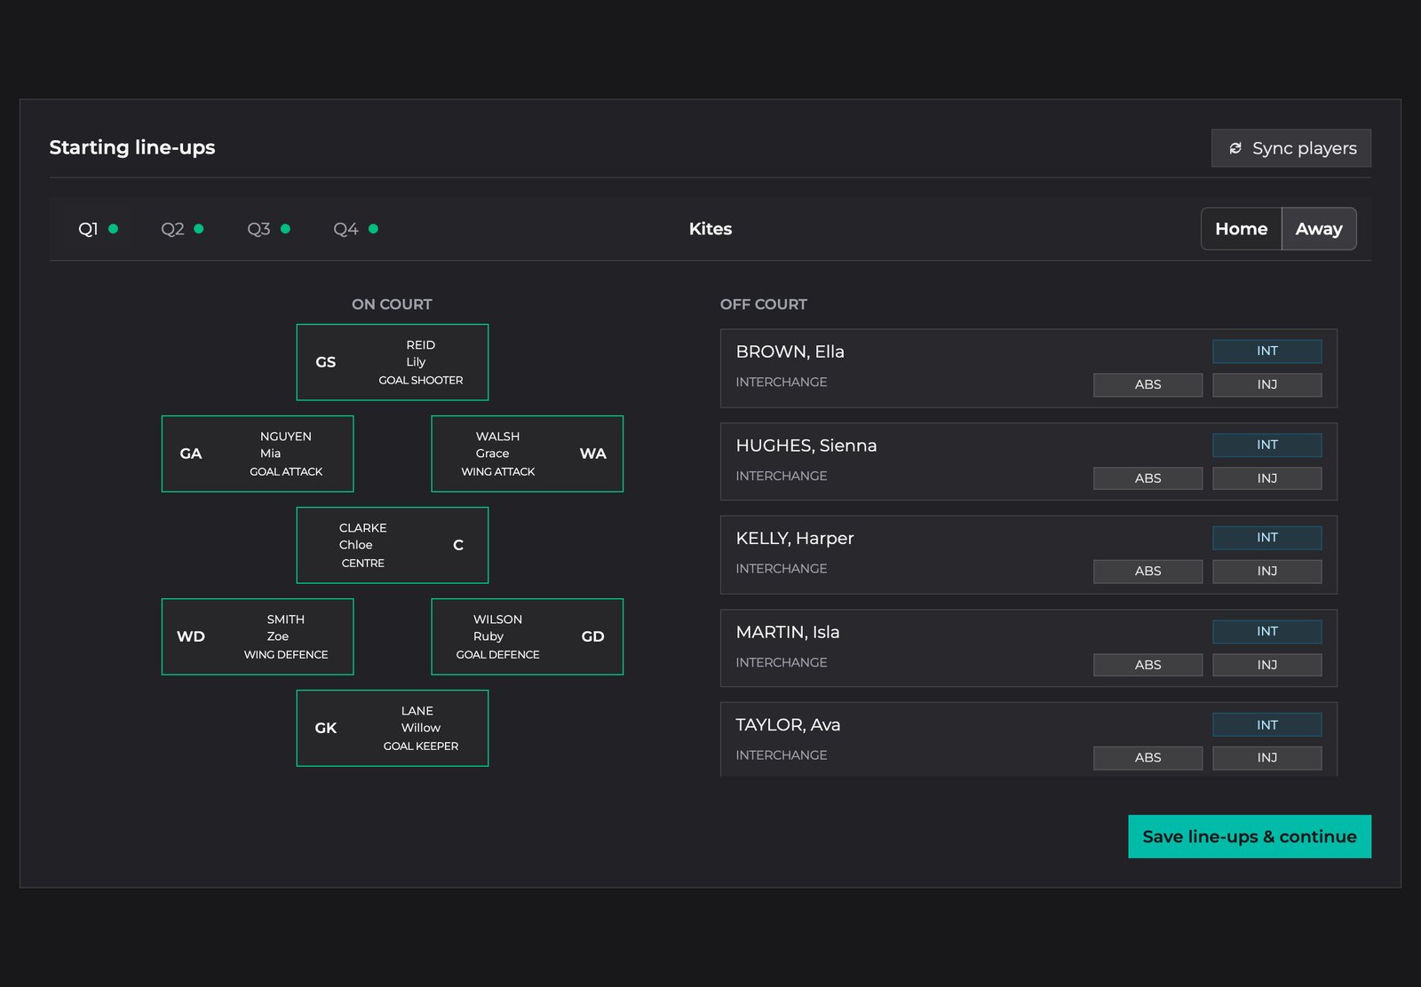Select the Goal Shooter card for Lily Reid
This screenshot has height=987, width=1421.
393,362
